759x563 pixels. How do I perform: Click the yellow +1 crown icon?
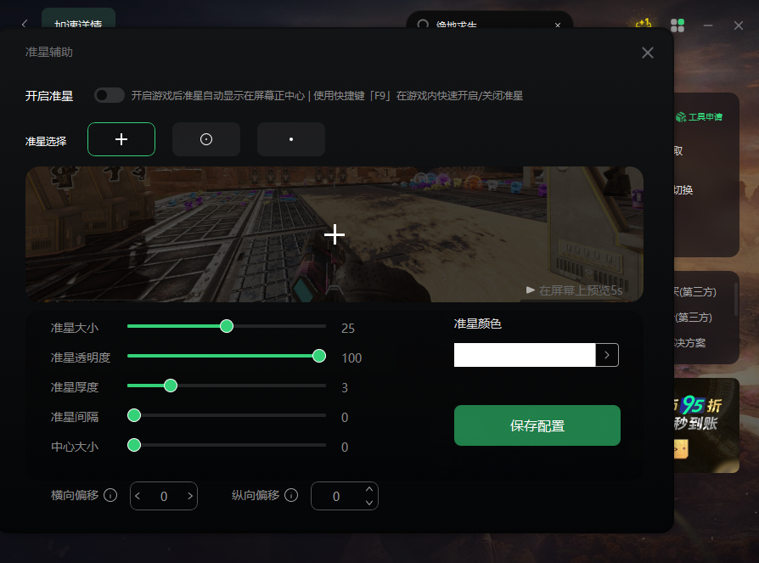click(x=644, y=25)
